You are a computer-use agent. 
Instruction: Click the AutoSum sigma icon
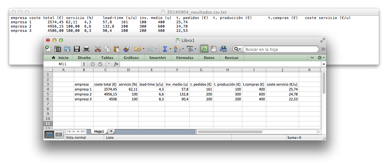pos(165,49)
